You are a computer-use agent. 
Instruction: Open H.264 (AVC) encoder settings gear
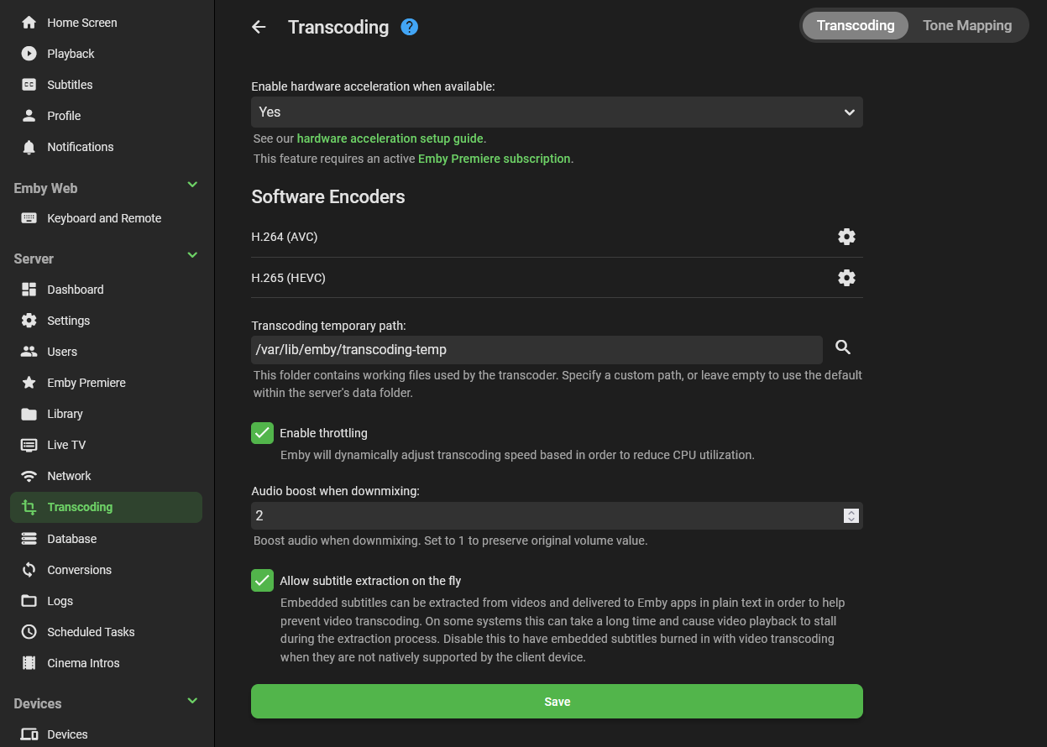pos(846,237)
